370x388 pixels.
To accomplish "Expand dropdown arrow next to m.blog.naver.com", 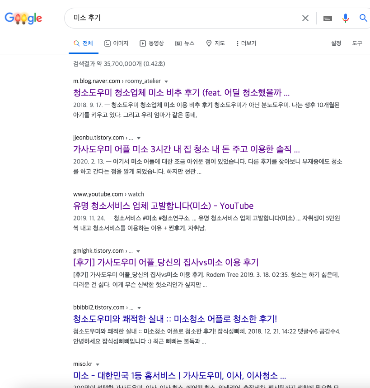I will click(x=166, y=81).
